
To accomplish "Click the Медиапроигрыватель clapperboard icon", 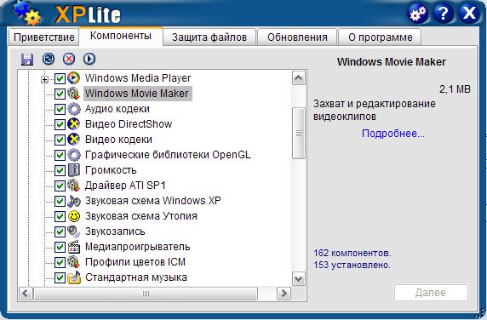I will coord(74,247).
